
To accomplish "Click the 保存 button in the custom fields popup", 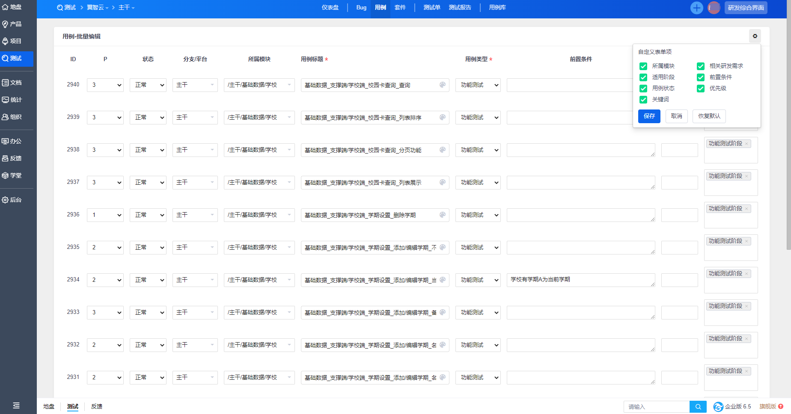I will click(x=649, y=116).
